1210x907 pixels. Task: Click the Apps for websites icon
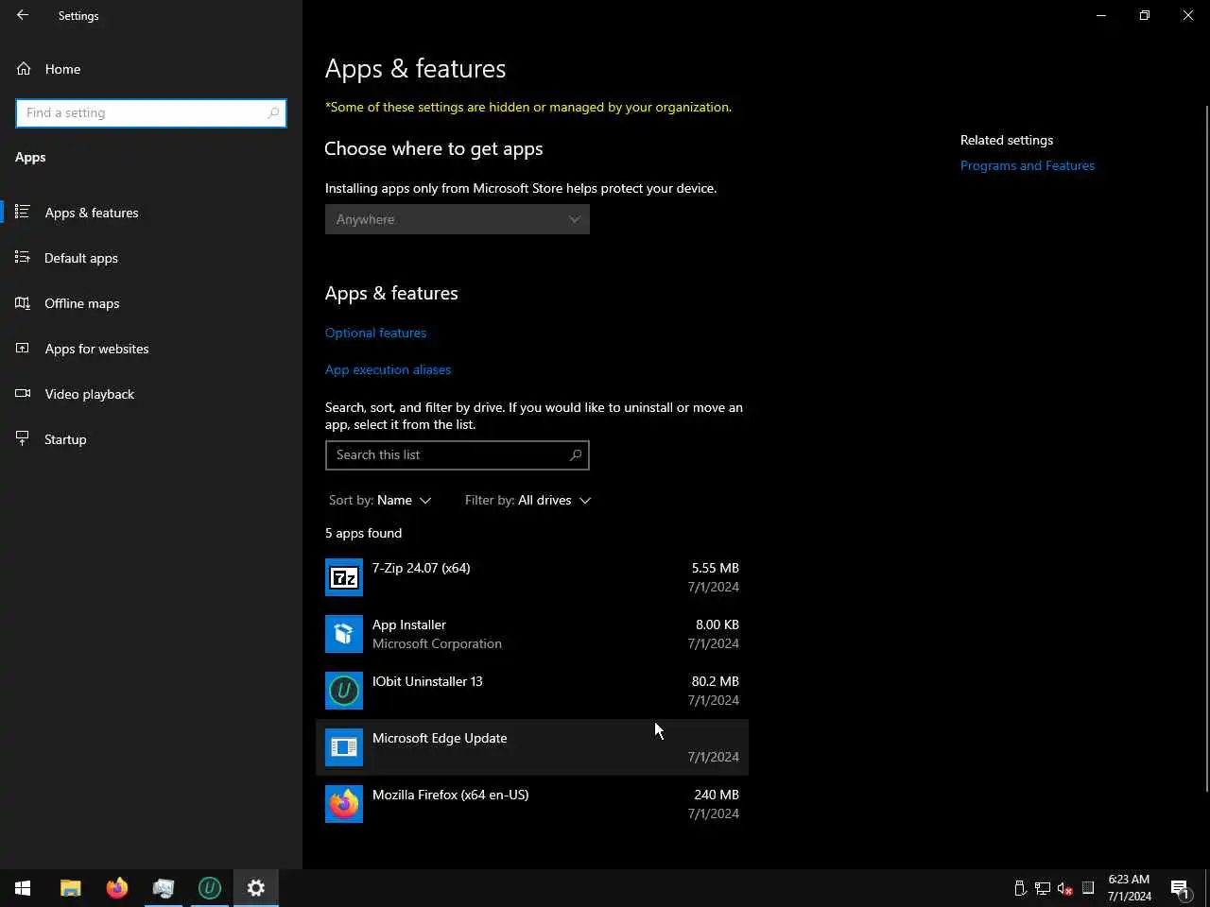pos(23,348)
